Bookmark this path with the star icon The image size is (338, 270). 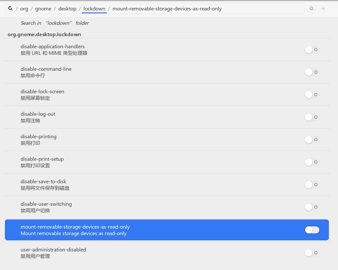[x=323, y=8]
